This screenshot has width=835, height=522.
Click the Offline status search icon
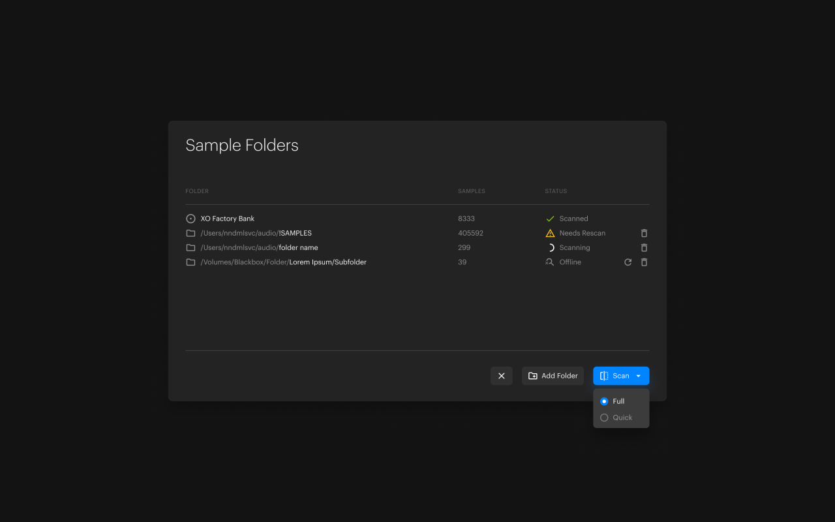(550, 262)
